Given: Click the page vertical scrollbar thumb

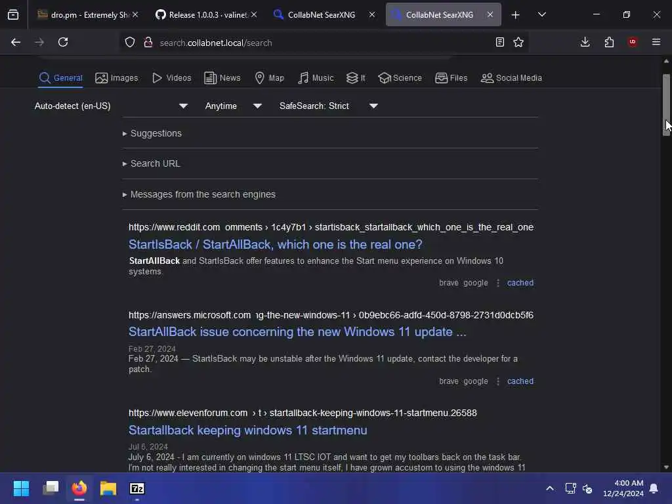Looking at the screenshot, I should coord(666,105).
